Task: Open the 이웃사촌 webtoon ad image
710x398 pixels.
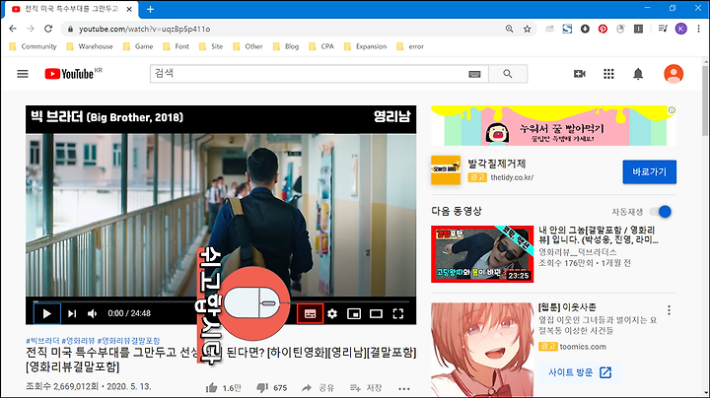Action: [482, 350]
